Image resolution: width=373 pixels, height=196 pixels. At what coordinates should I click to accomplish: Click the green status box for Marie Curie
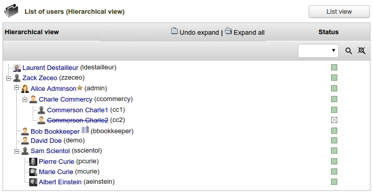click(334, 171)
